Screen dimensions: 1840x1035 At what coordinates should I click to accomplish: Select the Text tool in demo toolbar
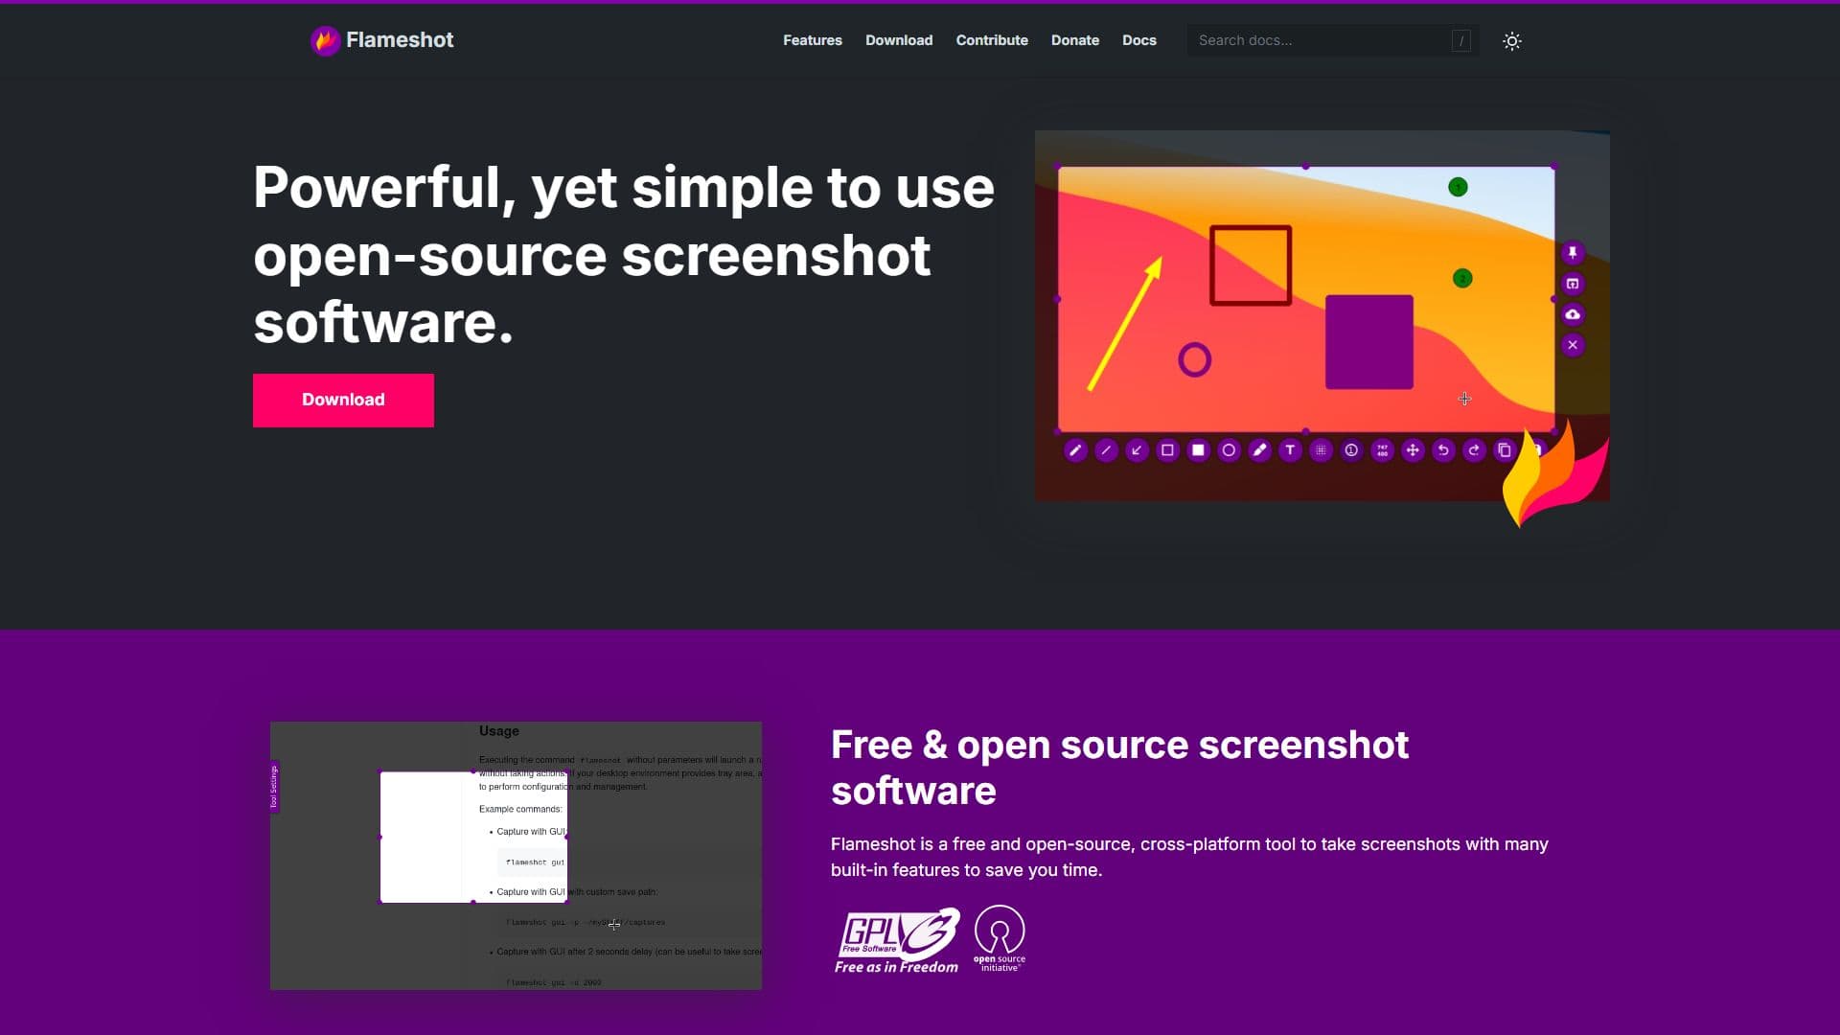[1290, 450]
